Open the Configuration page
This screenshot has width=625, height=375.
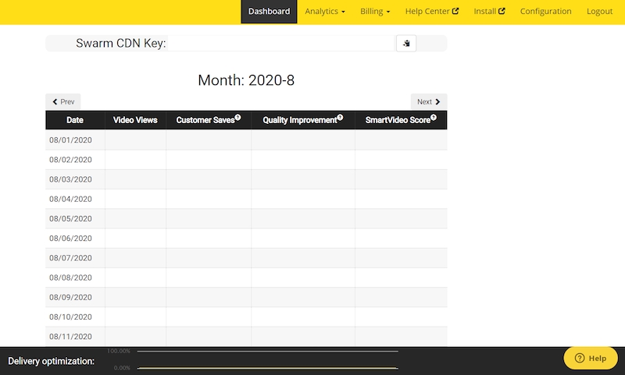tap(545, 12)
